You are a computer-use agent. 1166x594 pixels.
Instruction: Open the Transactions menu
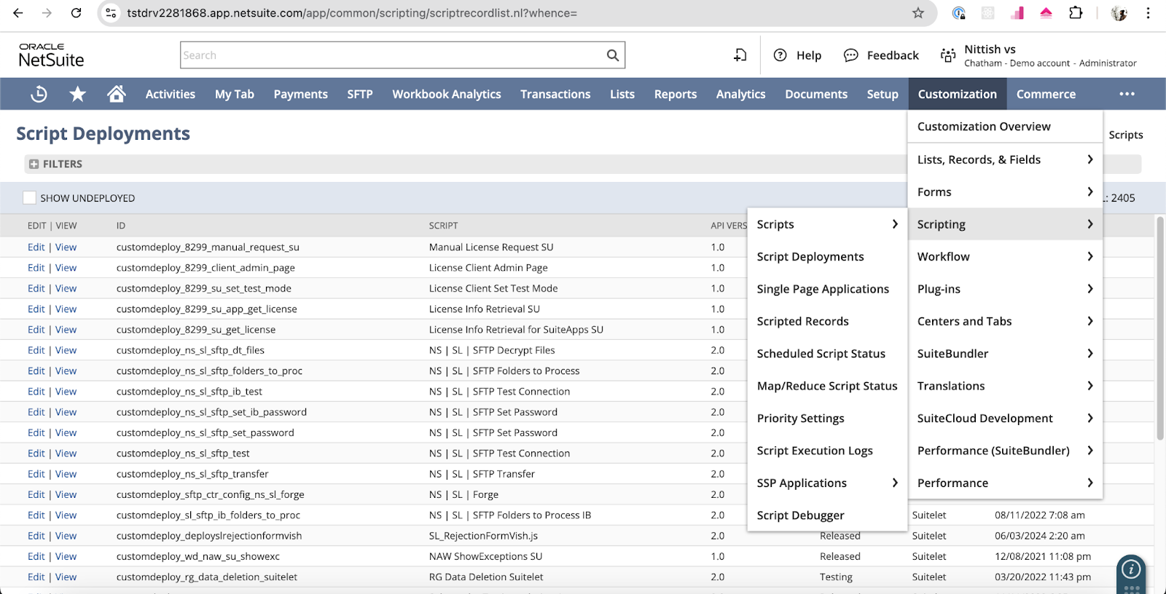click(x=555, y=94)
